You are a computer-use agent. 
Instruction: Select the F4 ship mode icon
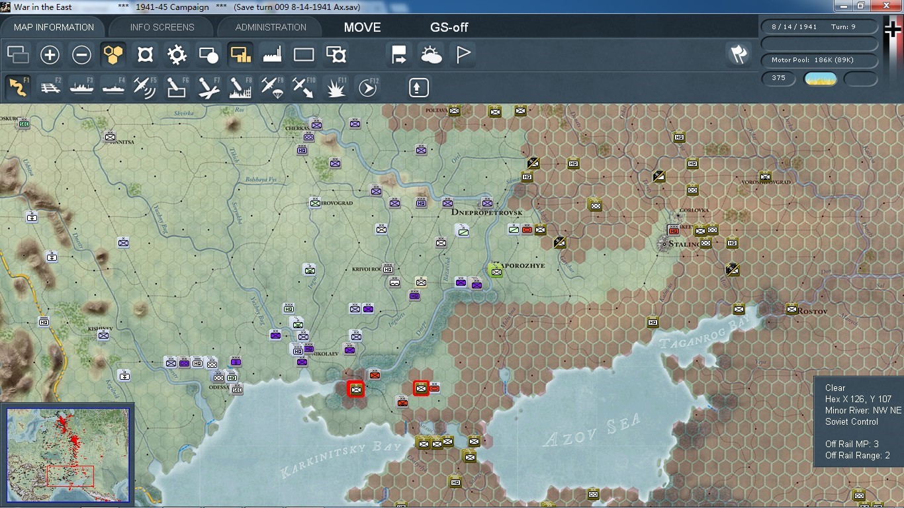[113, 87]
